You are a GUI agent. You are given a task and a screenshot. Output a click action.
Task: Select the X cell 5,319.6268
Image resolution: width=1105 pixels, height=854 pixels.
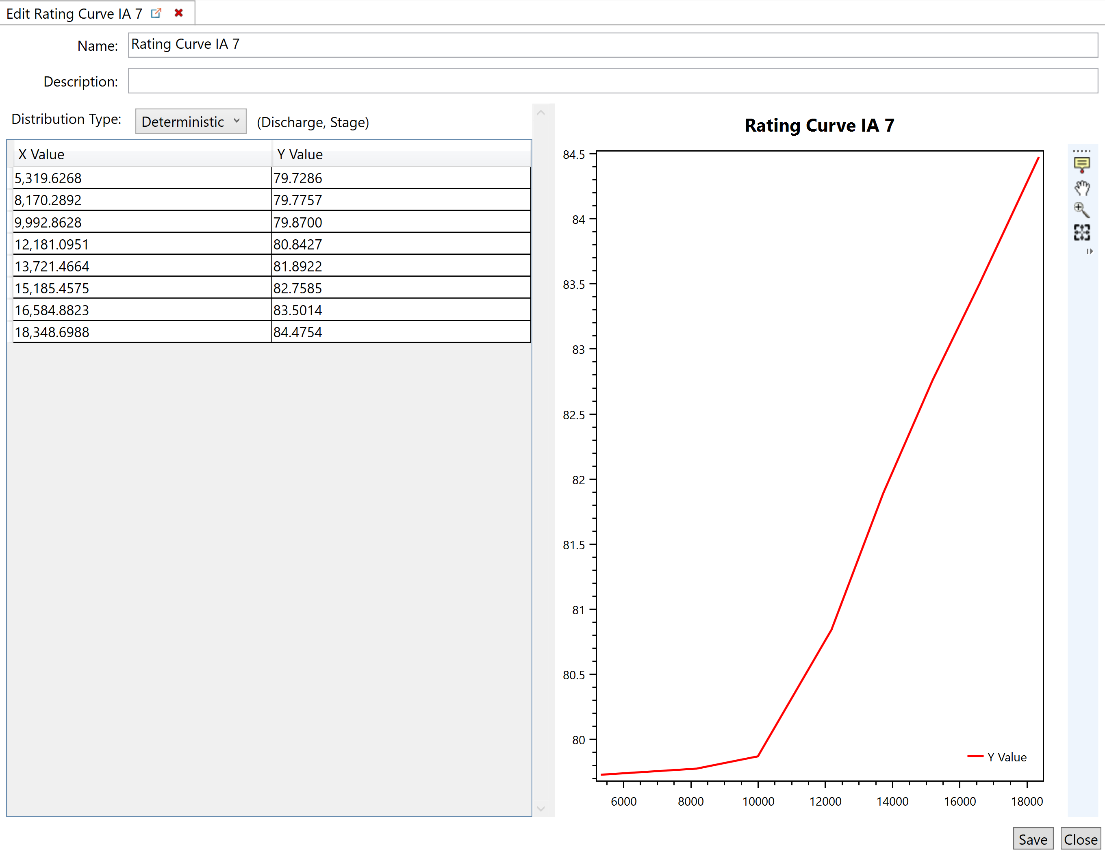[142, 178]
